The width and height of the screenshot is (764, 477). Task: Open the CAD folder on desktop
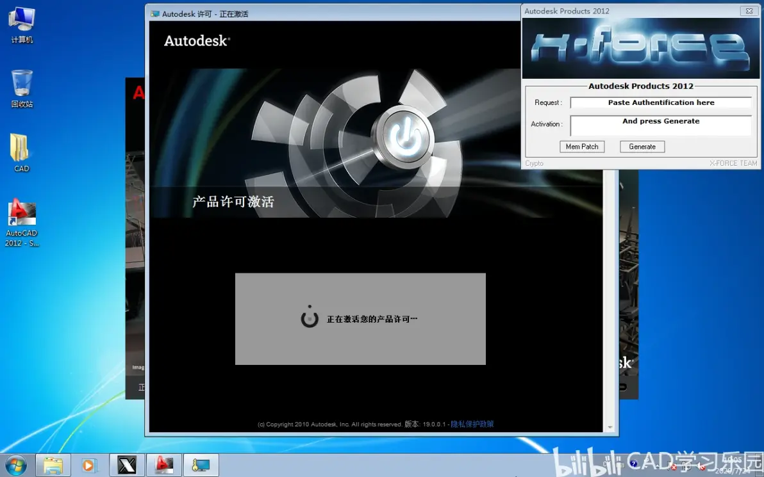click(x=21, y=153)
